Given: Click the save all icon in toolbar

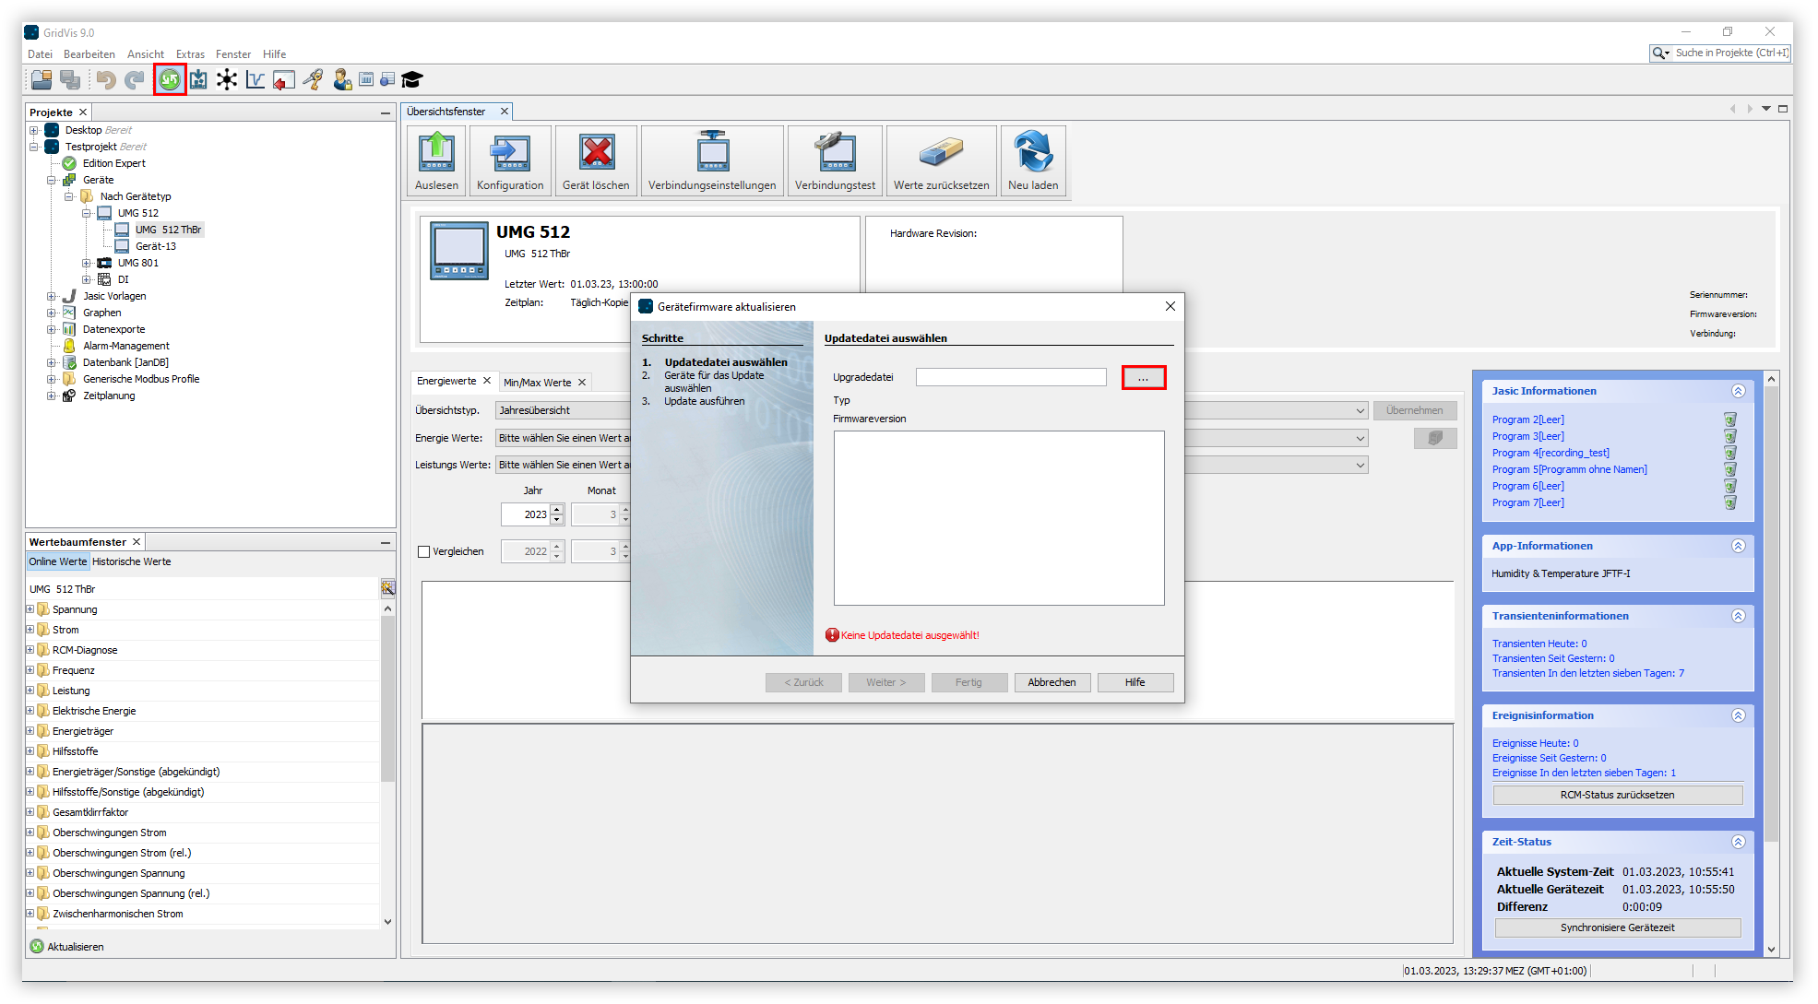Looking at the screenshot, I should (70, 80).
